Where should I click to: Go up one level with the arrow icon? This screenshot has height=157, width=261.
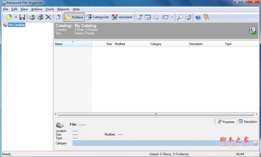coord(58,17)
